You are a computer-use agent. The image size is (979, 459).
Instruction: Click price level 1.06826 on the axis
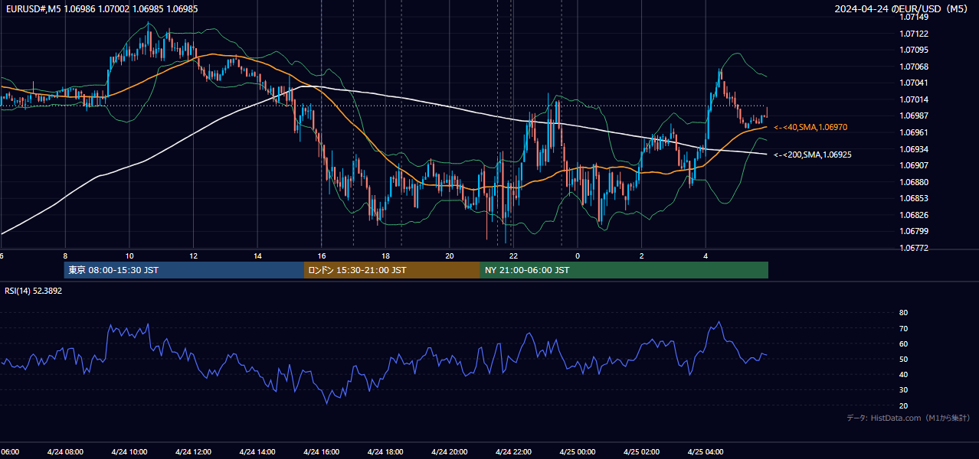tap(914, 215)
